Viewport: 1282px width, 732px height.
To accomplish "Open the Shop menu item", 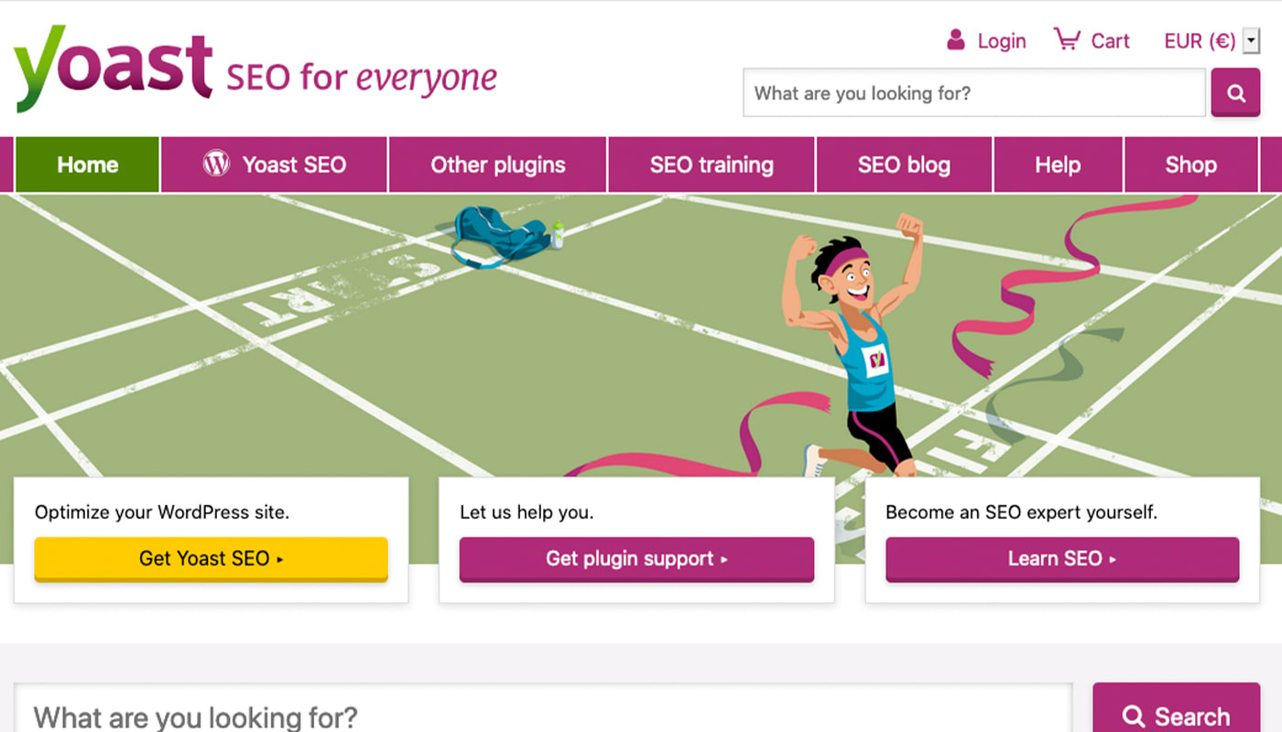I will (1190, 165).
